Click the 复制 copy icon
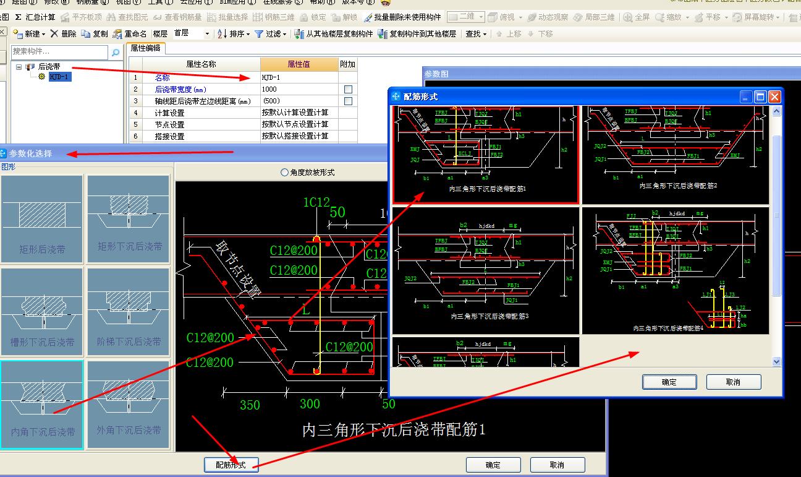 pos(85,34)
